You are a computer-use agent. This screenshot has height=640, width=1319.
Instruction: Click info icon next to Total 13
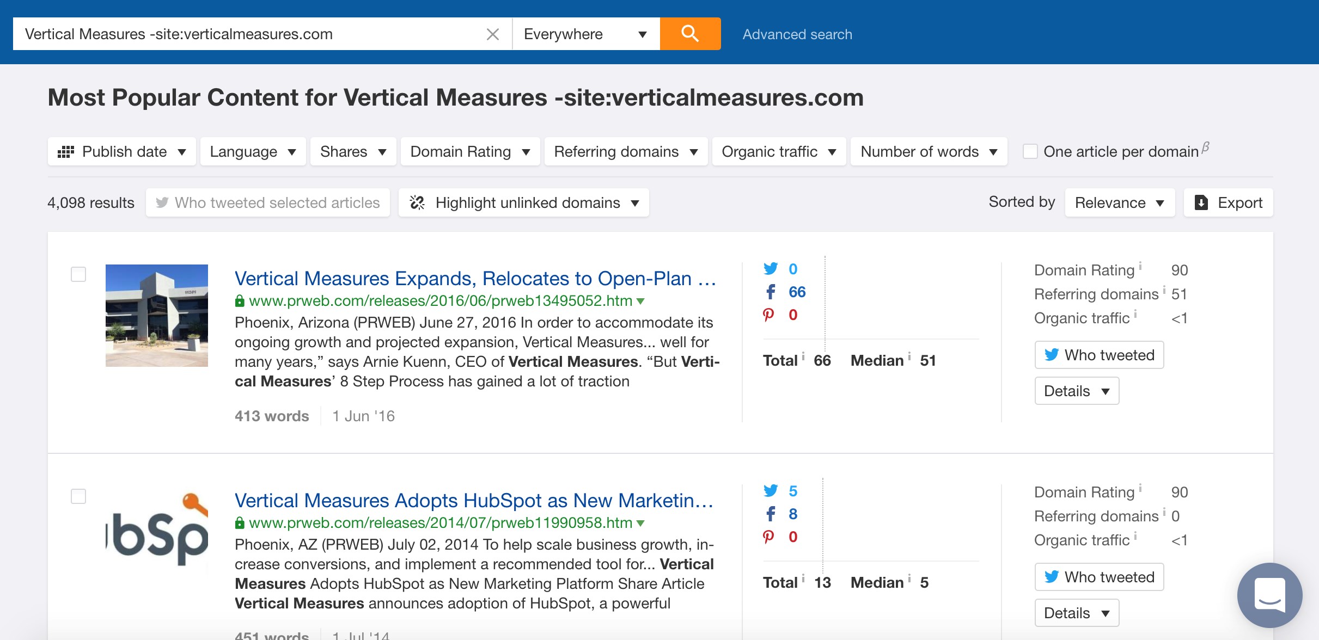pyautogui.click(x=803, y=578)
